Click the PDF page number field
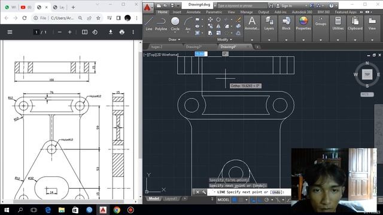 coord(37,32)
